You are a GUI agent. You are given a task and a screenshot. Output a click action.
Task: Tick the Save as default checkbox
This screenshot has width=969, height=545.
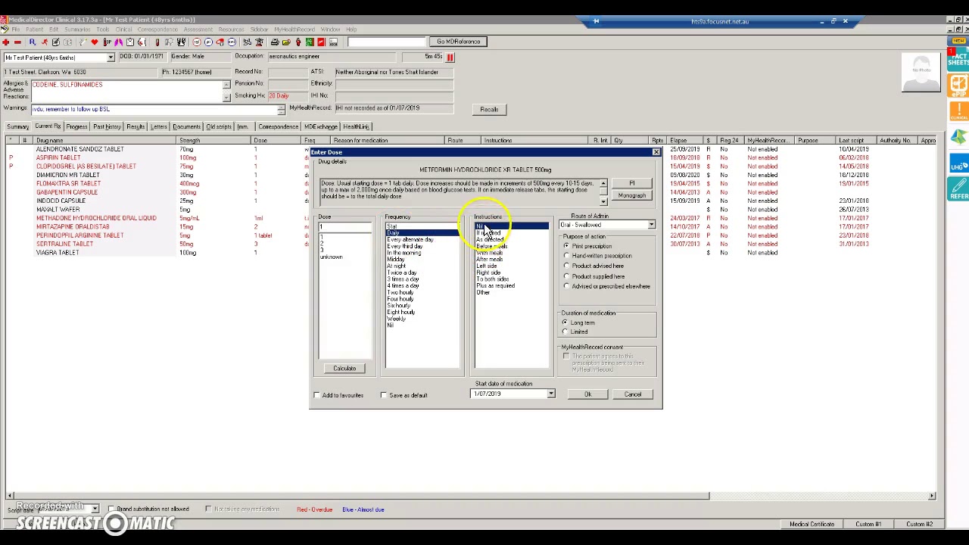[384, 395]
